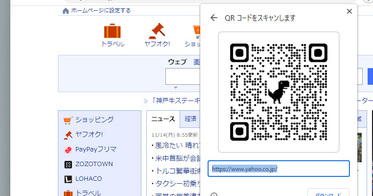
Task: Click the URL field showing https://www.yahoo.co.jp/
Action: coord(279,169)
